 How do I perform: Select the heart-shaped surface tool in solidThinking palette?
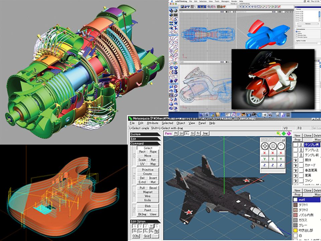pos(176,67)
